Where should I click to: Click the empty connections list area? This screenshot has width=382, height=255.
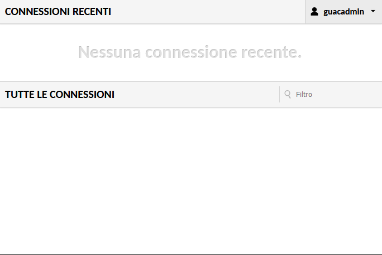[x=191, y=181]
